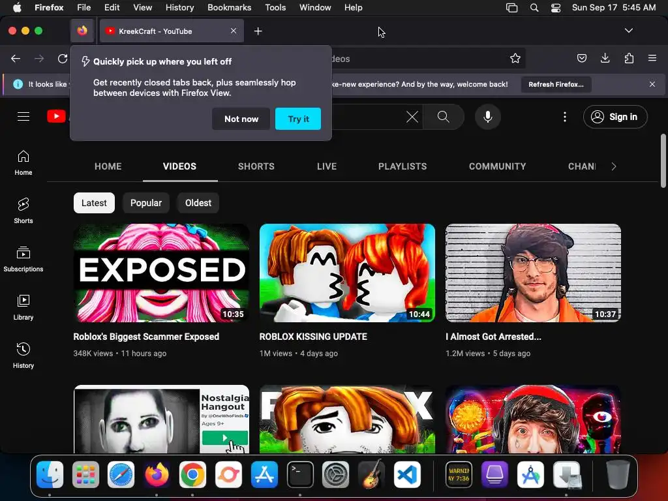Bookmark this page with star icon
The height and width of the screenshot is (501, 668).
coord(515,58)
